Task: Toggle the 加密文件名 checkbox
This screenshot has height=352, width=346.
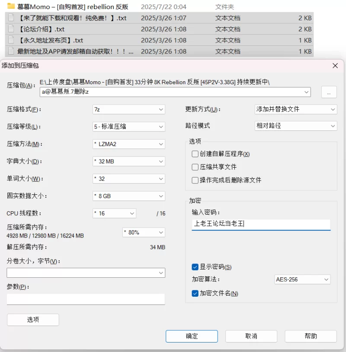Action: click(195, 293)
